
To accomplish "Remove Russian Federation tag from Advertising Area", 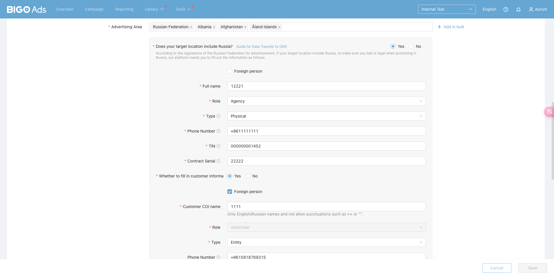I will (191, 27).
